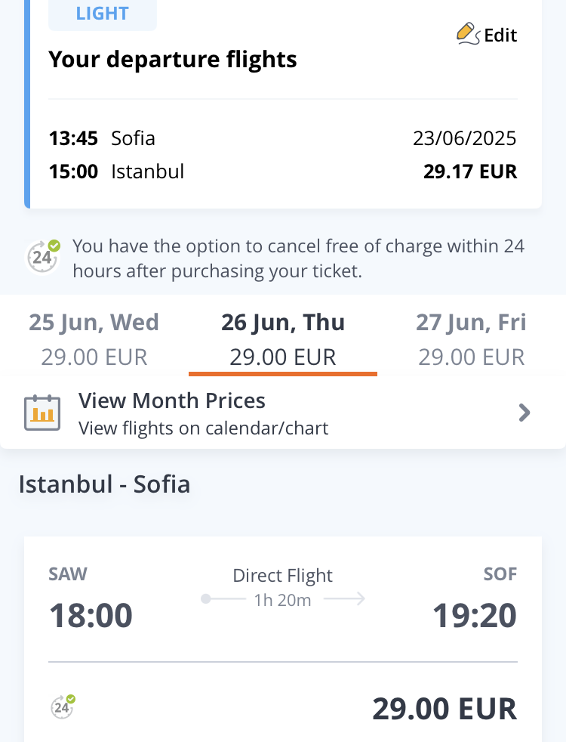Viewport: 566px width, 742px height.
Task: Click the "View flights on calendar/chart" subtitle
Action: (x=204, y=429)
